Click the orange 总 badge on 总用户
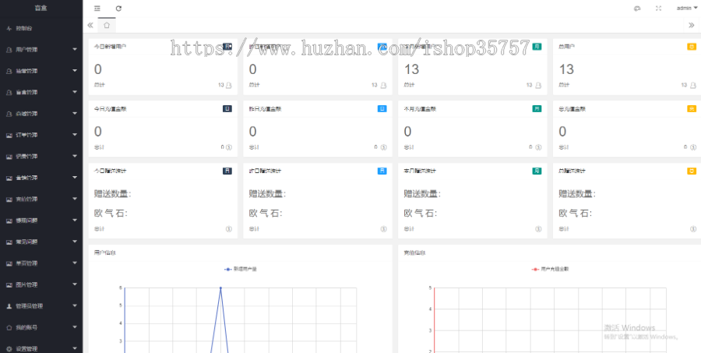The height and width of the screenshot is (353, 701). [692, 46]
